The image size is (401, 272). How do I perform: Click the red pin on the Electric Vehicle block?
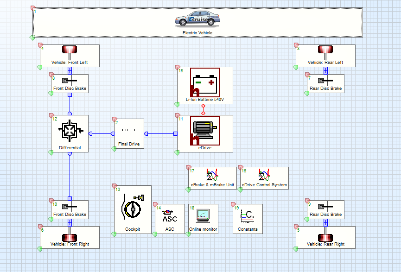click(33, 8)
